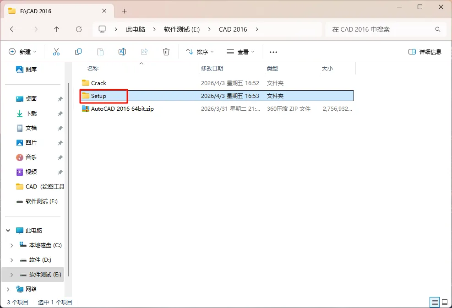Click 此电脑 breadcrumb in address bar
Viewport: 452px width, 308px height.
(x=136, y=29)
